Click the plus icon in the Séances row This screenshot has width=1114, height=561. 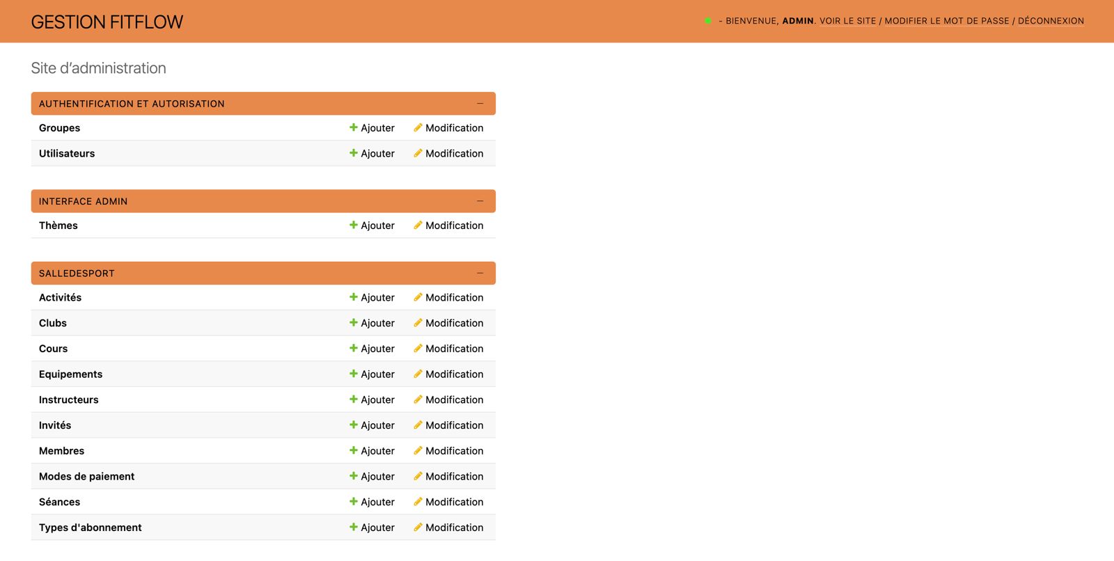pos(354,501)
